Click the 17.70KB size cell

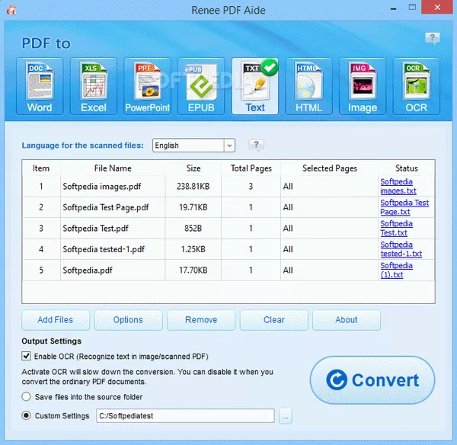click(193, 271)
